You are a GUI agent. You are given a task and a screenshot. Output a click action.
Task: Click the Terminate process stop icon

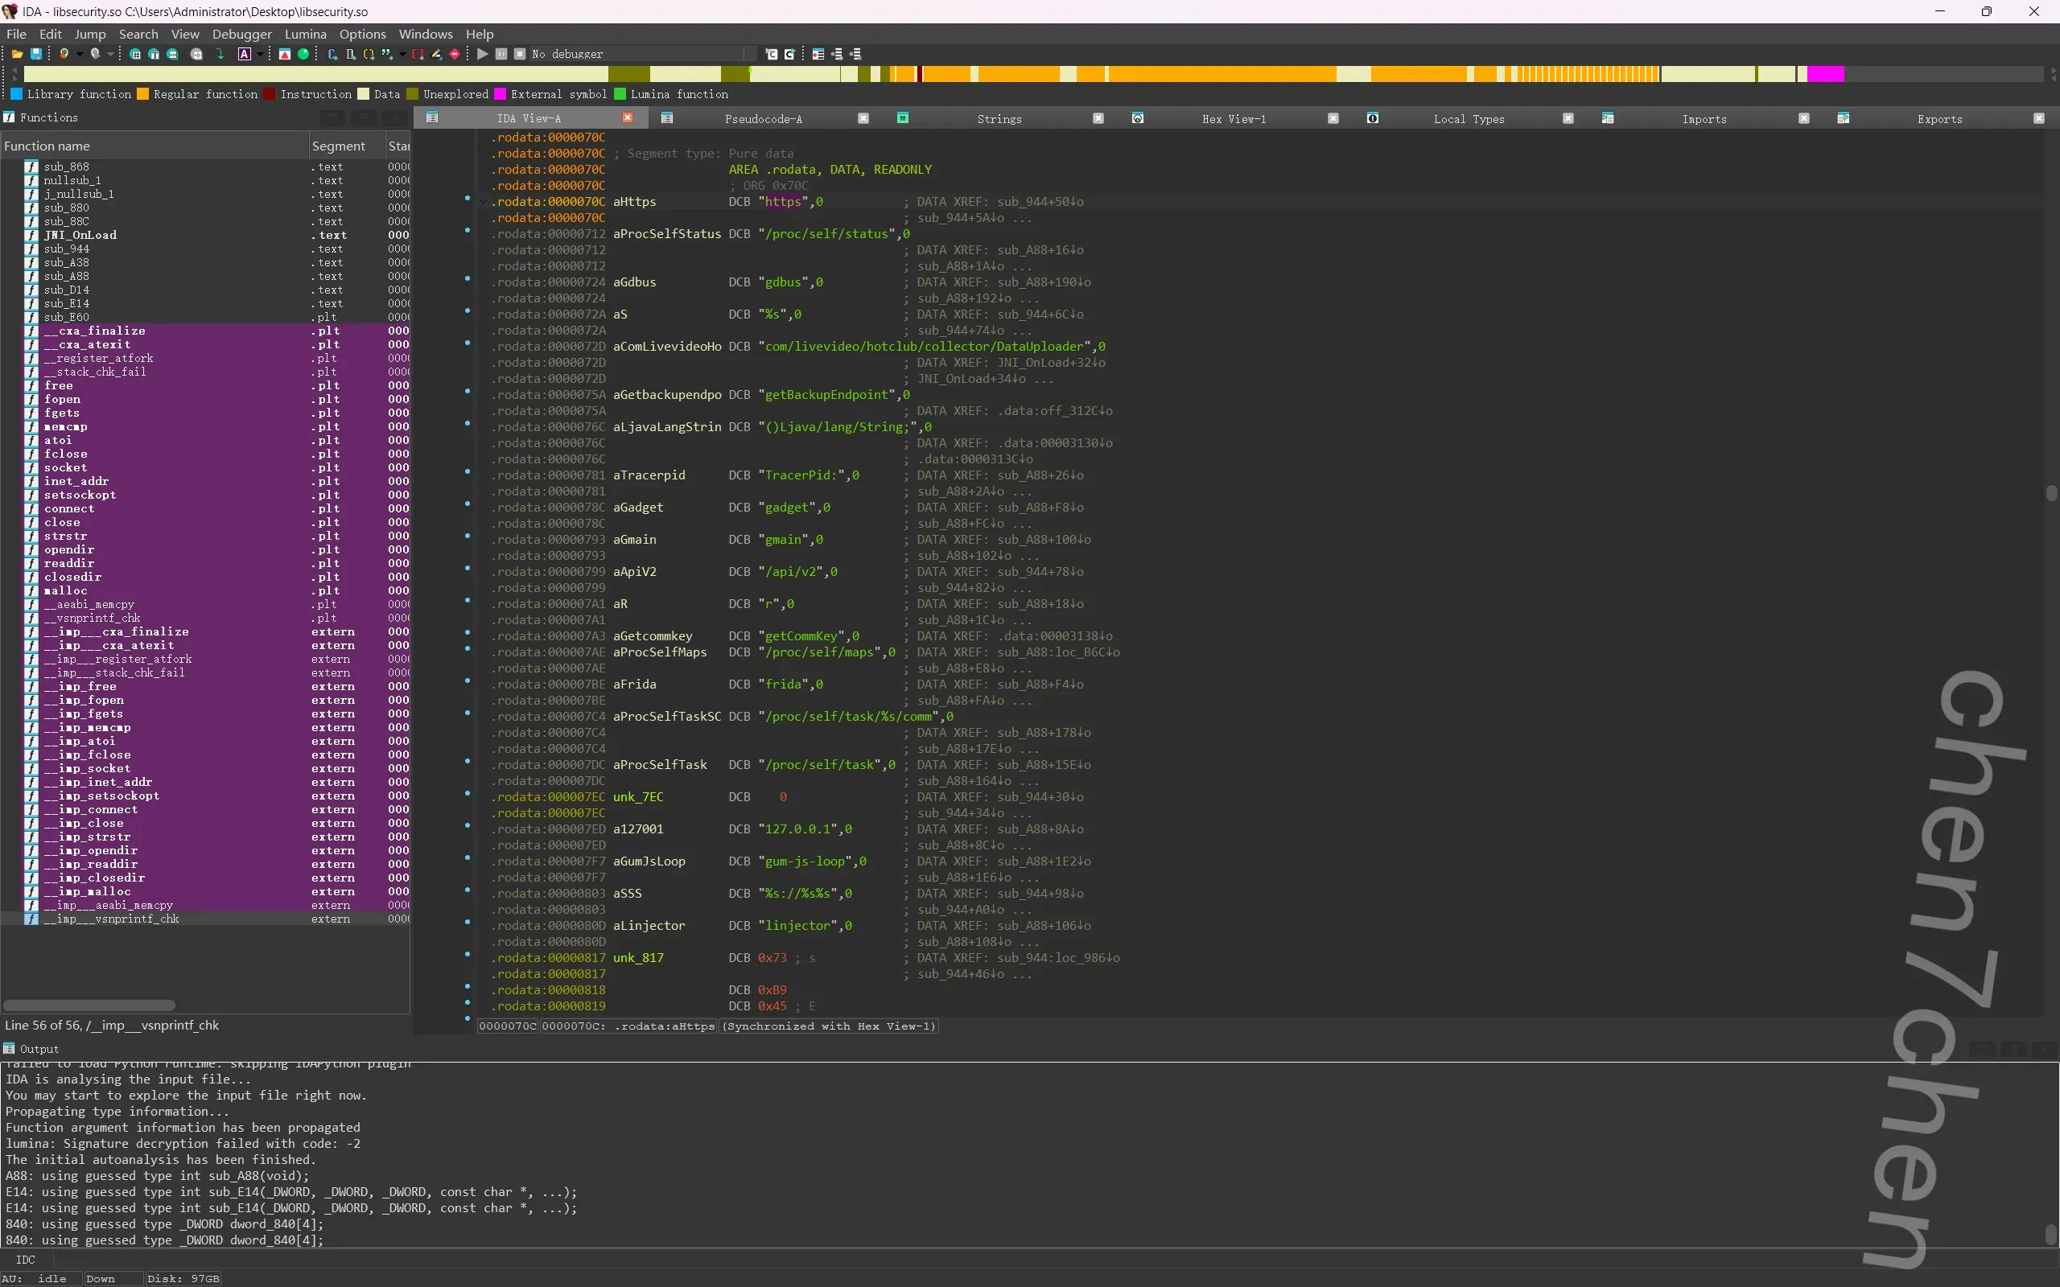[519, 54]
